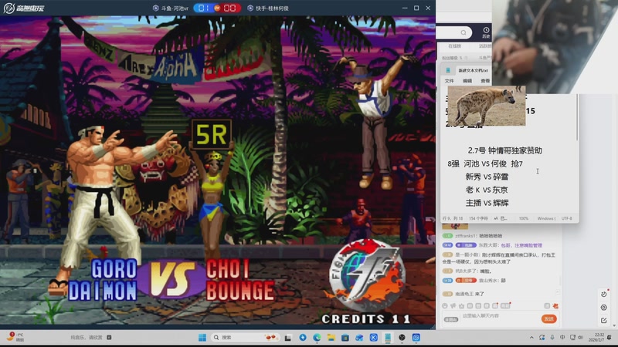Click the 01:00 scoreboard in the title bar
618x347 pixels.
[x=217, y=8]
